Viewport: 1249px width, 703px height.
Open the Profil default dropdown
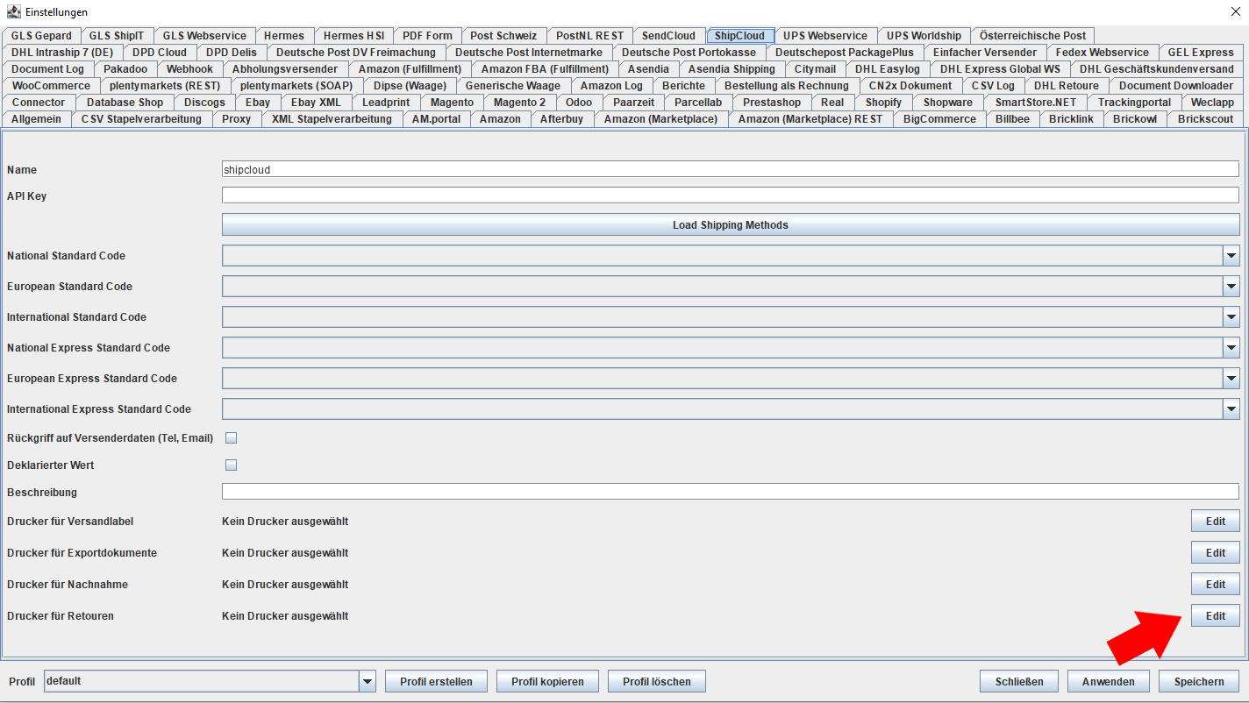click(368, 681)
